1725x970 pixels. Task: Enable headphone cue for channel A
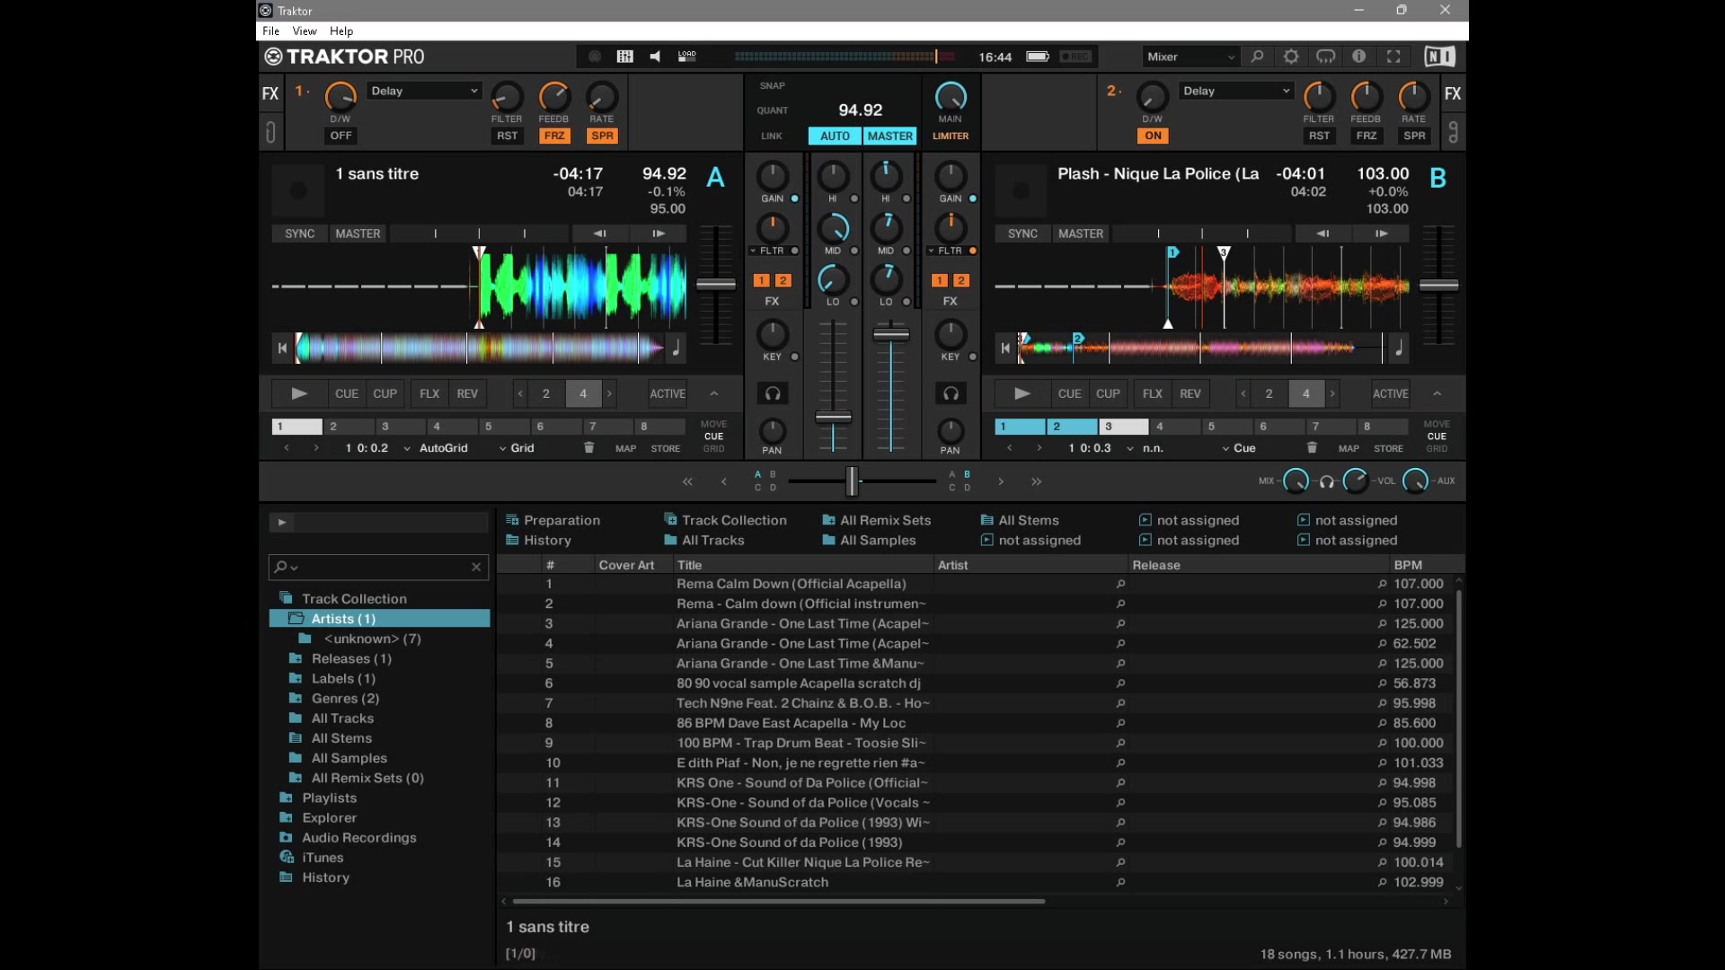(x=773, y=393)
